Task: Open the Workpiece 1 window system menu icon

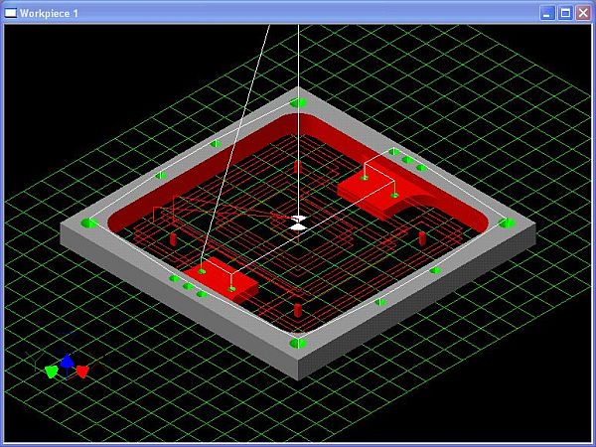Action: [11, 12]
